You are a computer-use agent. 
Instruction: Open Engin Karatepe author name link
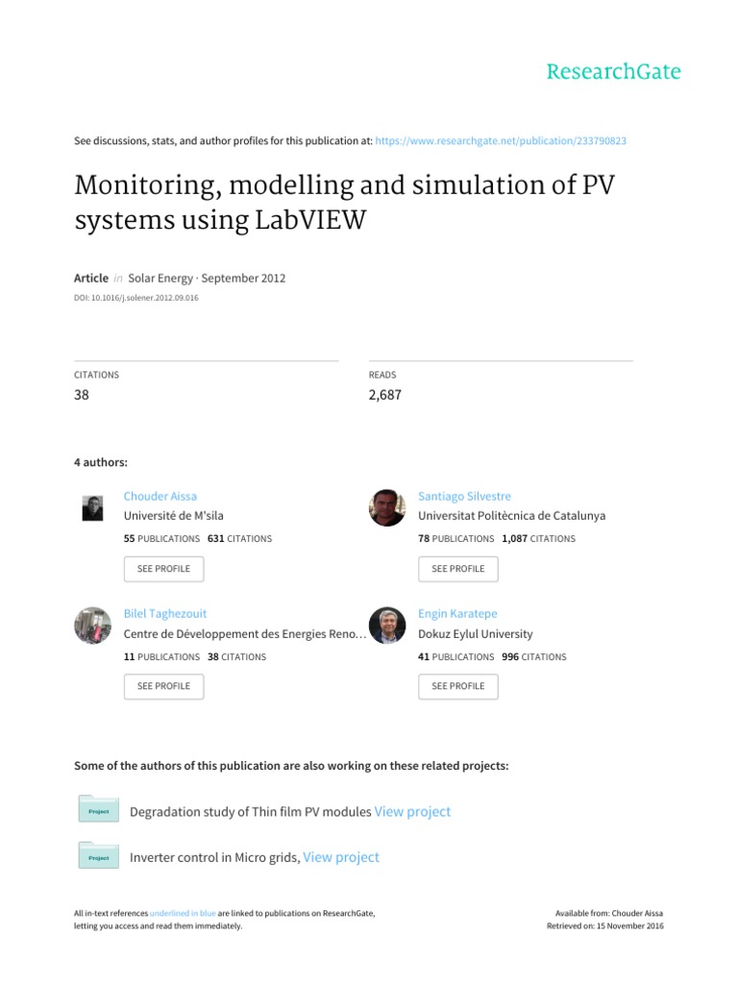(x=457, y=613)
